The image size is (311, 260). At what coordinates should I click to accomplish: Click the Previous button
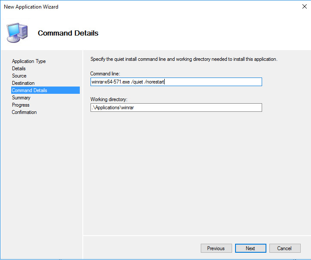pos(216,248)
